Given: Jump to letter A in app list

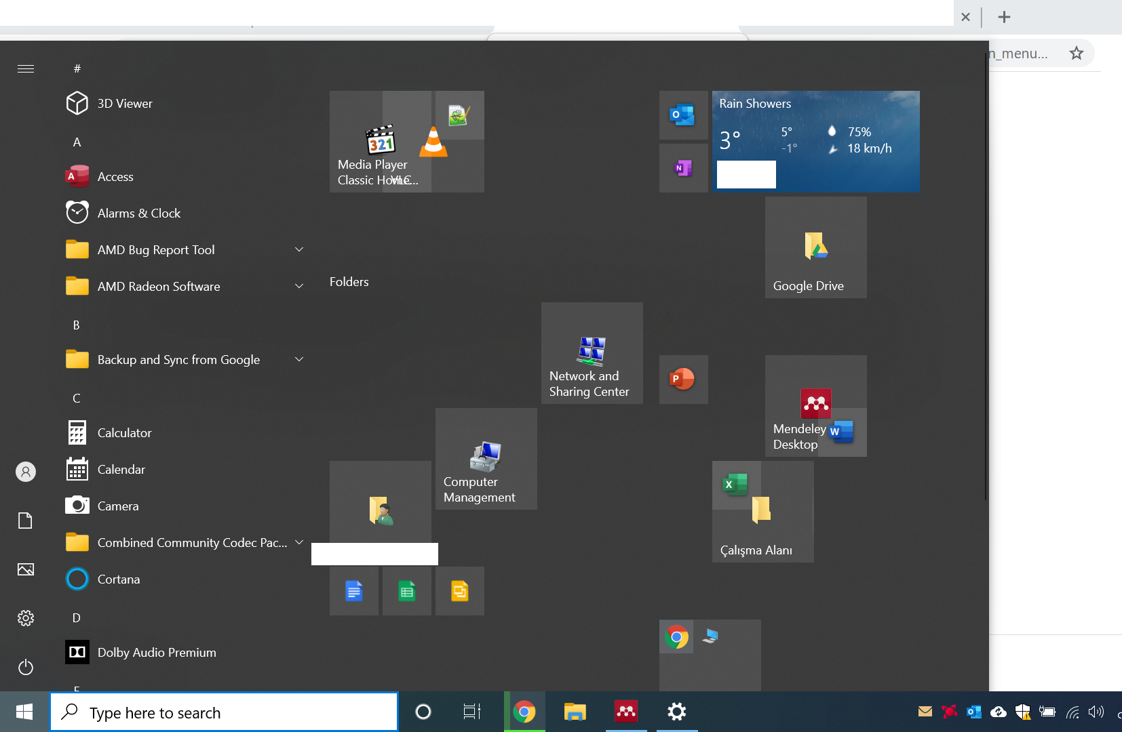Looking at the screenshot, I should (x=77, y=142).
